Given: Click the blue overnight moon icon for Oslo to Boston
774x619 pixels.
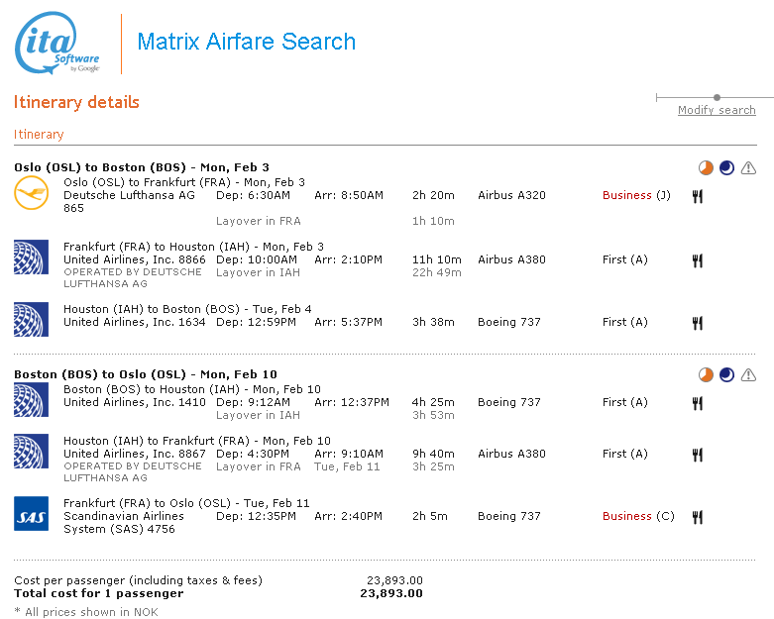Looking at the screenshot, I should tap(726, 167).
